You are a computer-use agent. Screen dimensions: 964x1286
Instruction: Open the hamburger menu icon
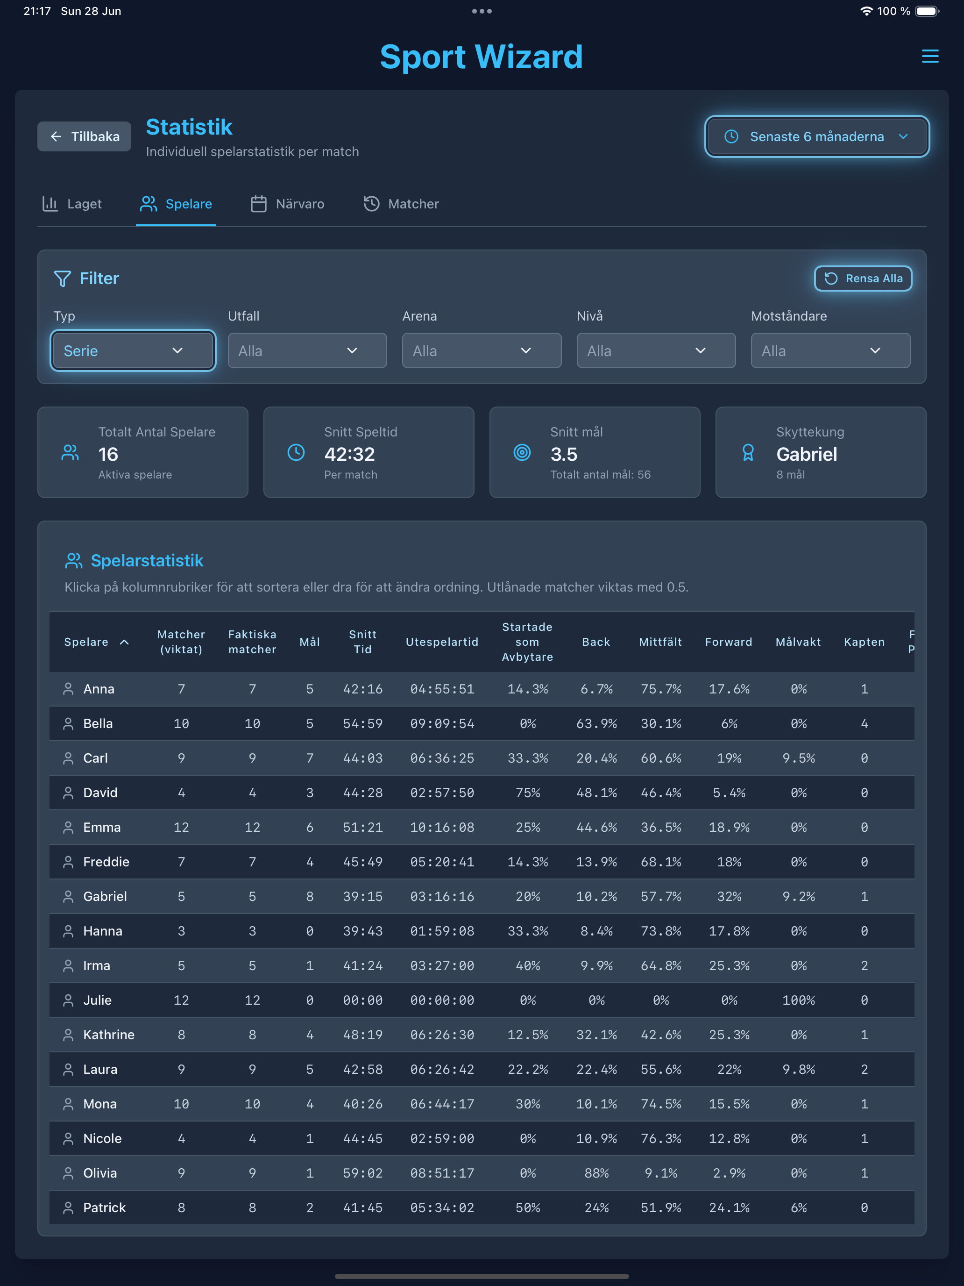click(x=930, y=57)
